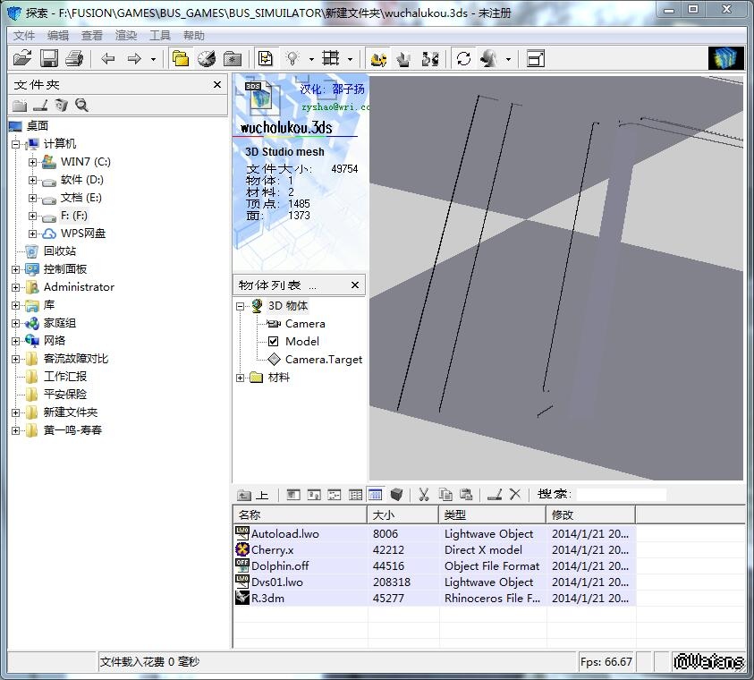Click the light bulb lighting icon

(x=292, y=59)
